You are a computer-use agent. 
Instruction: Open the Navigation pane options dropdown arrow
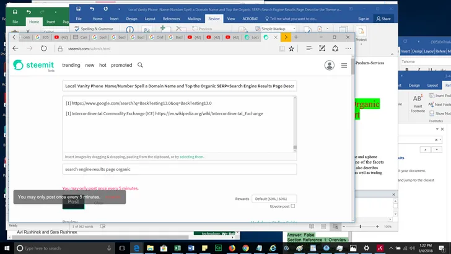tap(437, 129)
